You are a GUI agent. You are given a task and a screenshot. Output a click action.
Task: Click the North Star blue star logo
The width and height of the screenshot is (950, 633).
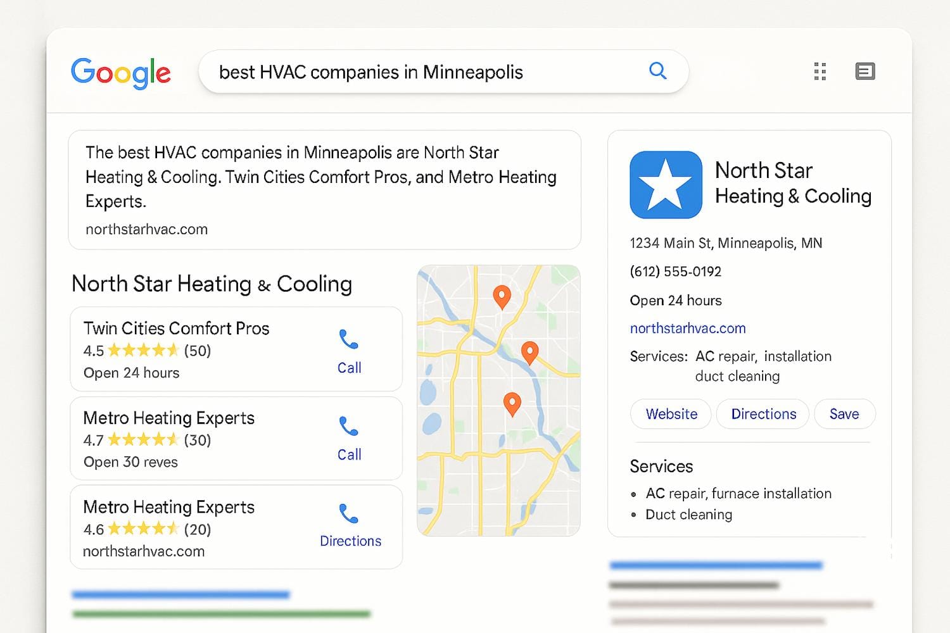click(x=666, y=185)
